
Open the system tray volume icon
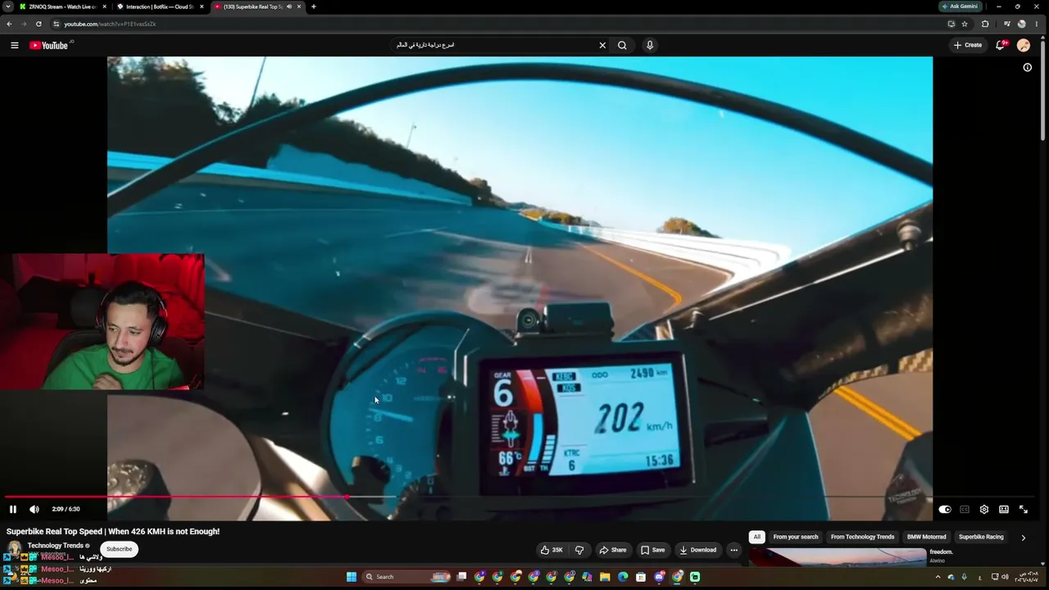(x=1005, y=577)
